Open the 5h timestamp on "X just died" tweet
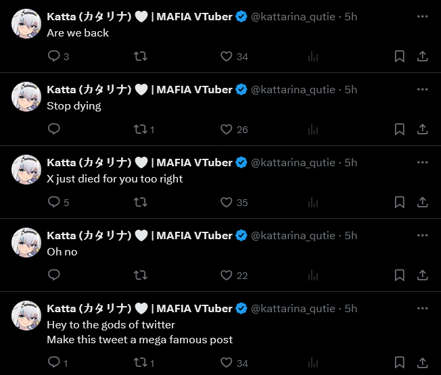 click(x=350, y=163)
